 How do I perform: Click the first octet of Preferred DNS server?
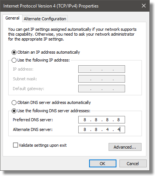(x=85, y=120)
